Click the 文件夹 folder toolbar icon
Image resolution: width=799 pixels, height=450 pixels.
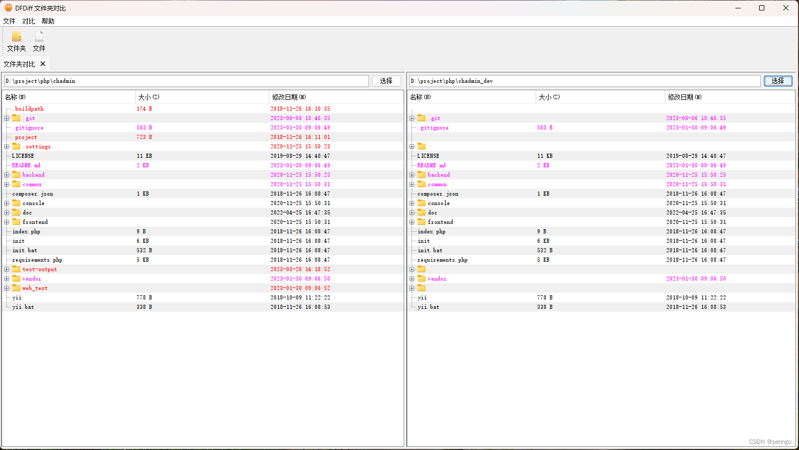pyautogui.click(x=16, y=36)
